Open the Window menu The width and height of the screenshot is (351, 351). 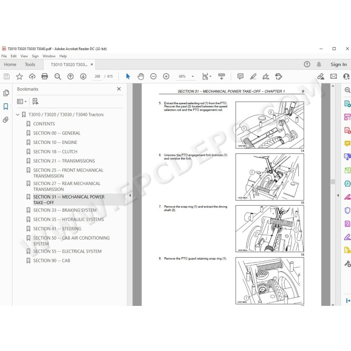[x=49, y=56]
